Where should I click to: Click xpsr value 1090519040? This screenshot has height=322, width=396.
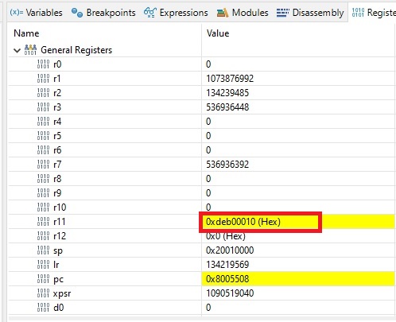[x=230, y=293]
